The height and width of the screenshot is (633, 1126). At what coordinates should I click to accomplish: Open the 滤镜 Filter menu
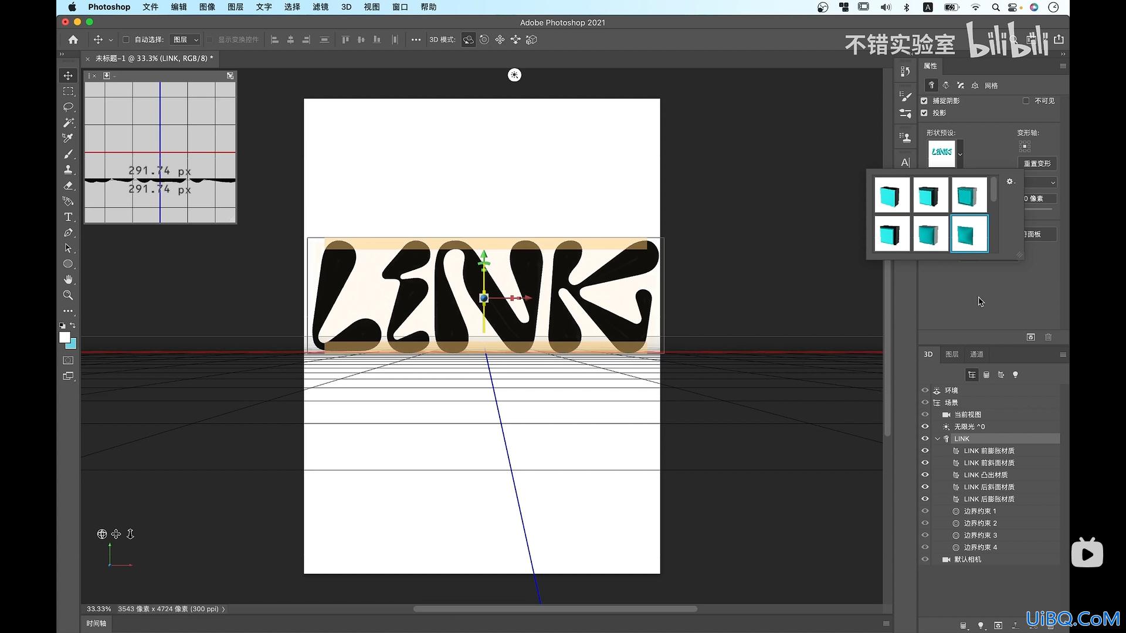click(320, 7)
